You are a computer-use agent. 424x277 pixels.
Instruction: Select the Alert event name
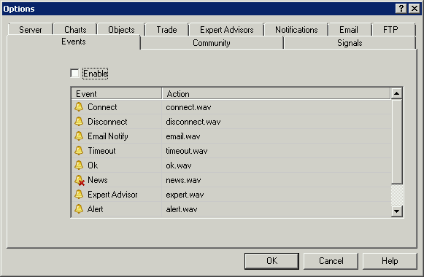tap(95, 209)
